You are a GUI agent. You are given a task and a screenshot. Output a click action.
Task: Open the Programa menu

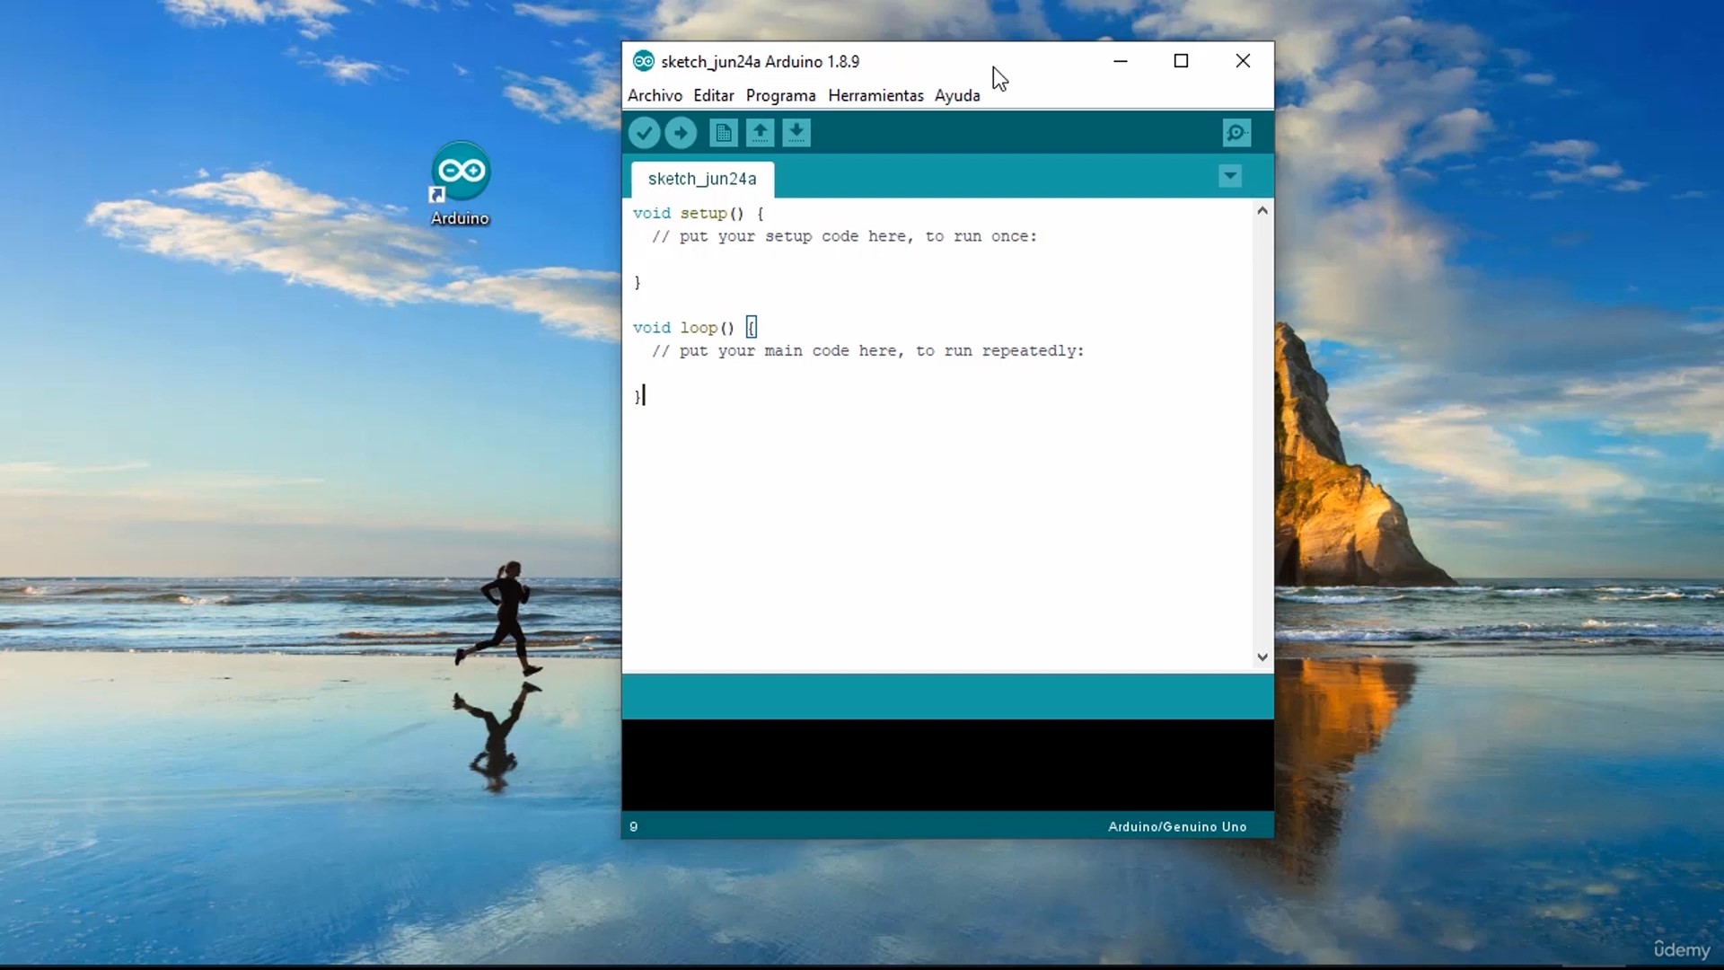781,95
